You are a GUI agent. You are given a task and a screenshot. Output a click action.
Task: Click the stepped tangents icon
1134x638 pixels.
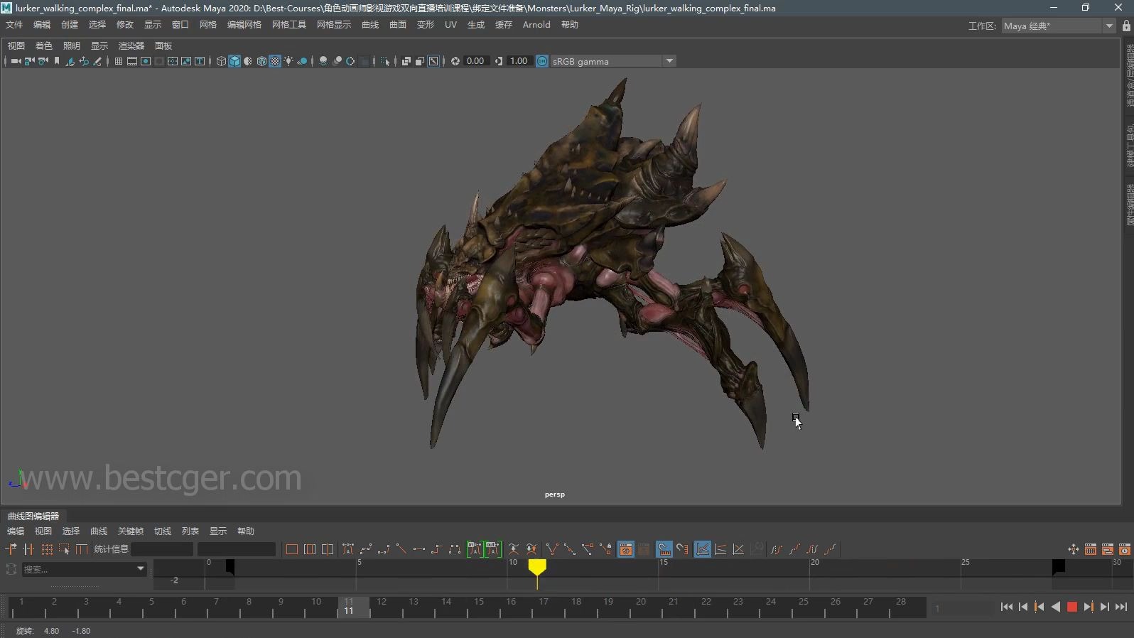click(x=437, y=549)
